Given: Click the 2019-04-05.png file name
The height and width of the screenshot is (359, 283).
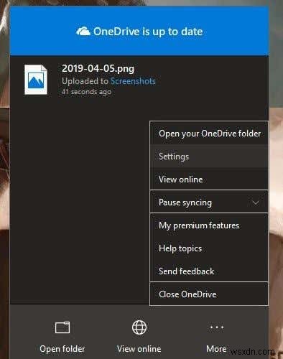Looking at the screenshot, I should pyautogui.click(x=98, y=69).
